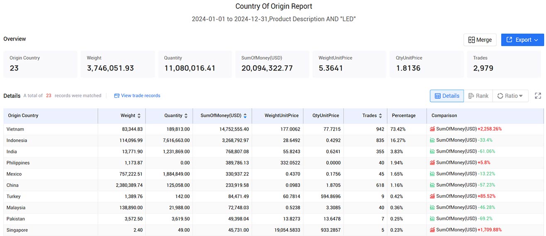Sort by the Quantity column arrows
Viewport: 546px width, 236px height.
pos(186,116)
